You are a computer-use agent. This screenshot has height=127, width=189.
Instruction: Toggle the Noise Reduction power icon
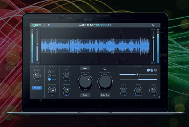point(105,68)
